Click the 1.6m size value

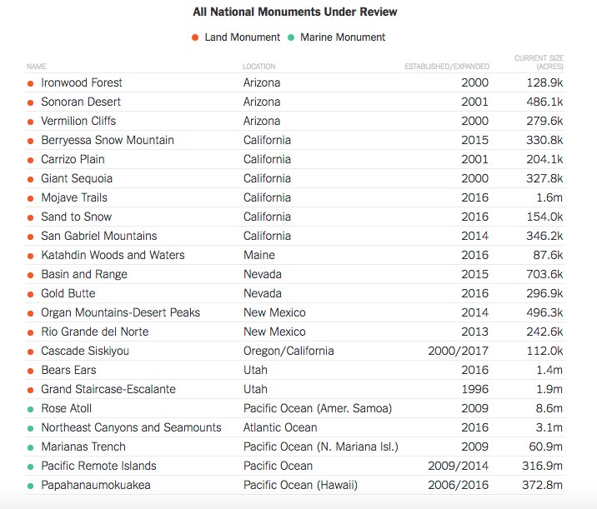point(549,197)
